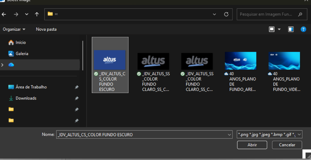311x160 pixels.
Task: Select Galeria in navigation pane
Action: [22, 54]
